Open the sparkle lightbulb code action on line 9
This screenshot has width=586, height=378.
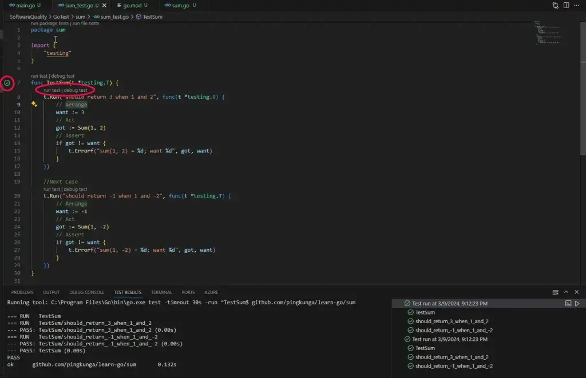pyautogui.click(x=34, y=104)
